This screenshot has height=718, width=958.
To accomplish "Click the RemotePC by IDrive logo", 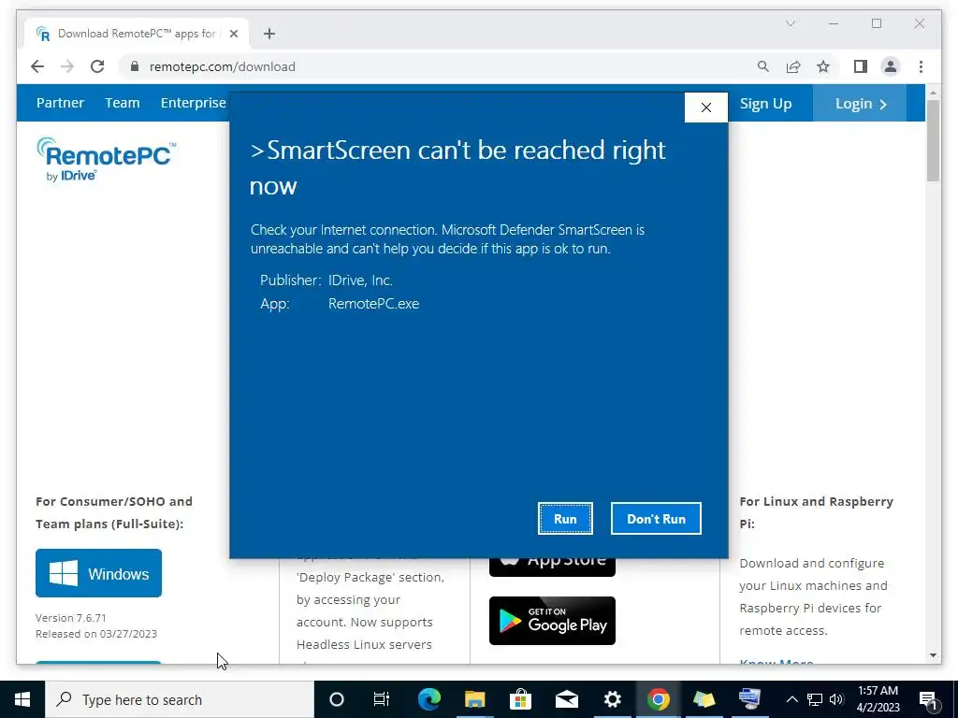I will coord(106,159).
